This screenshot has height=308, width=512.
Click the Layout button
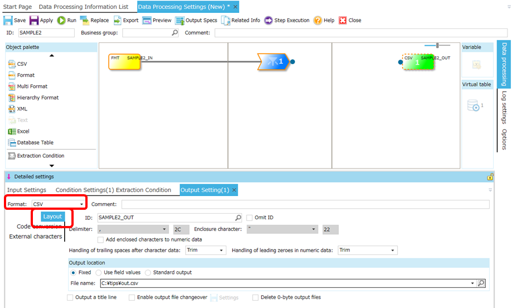coord(52,216)
